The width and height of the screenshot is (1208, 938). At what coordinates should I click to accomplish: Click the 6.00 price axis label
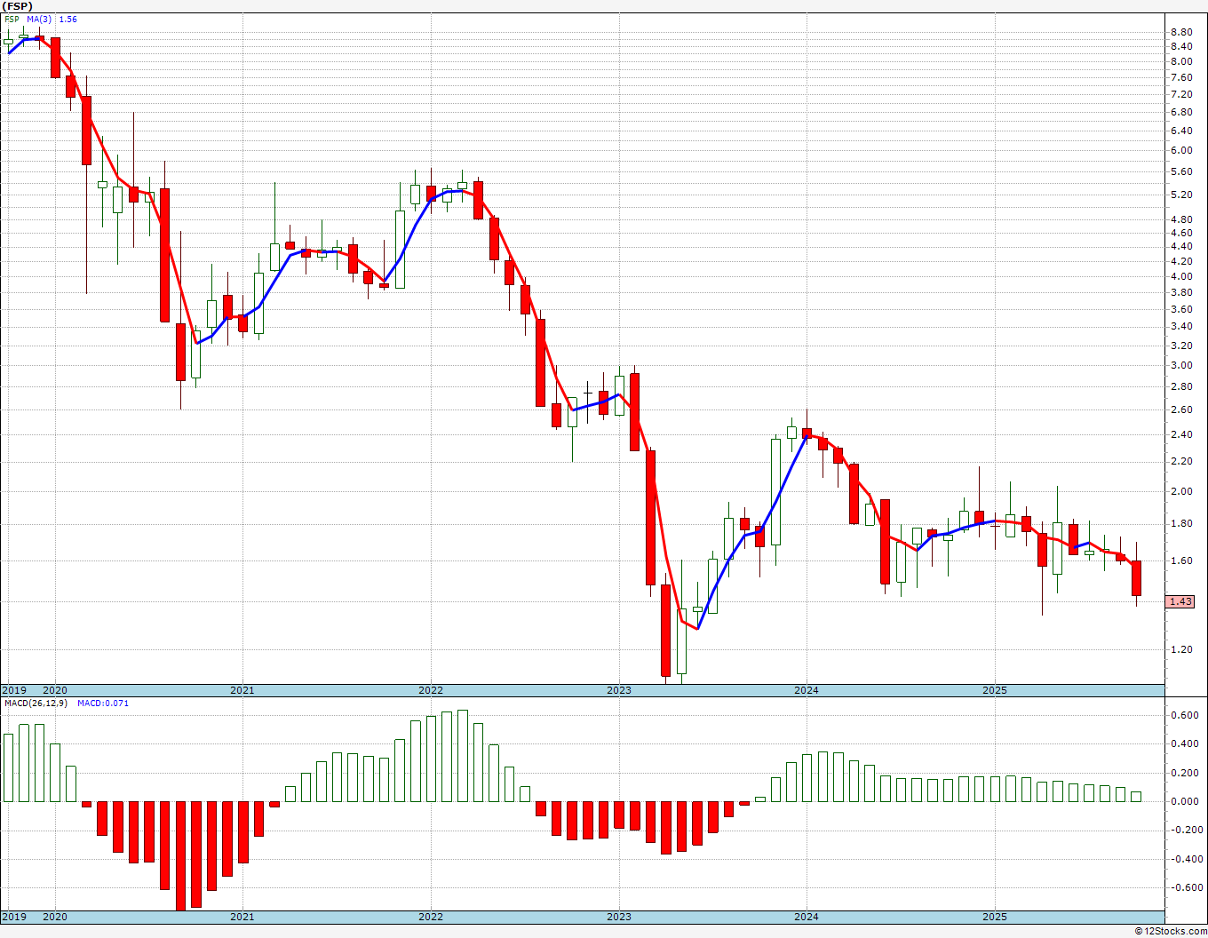1181,150
